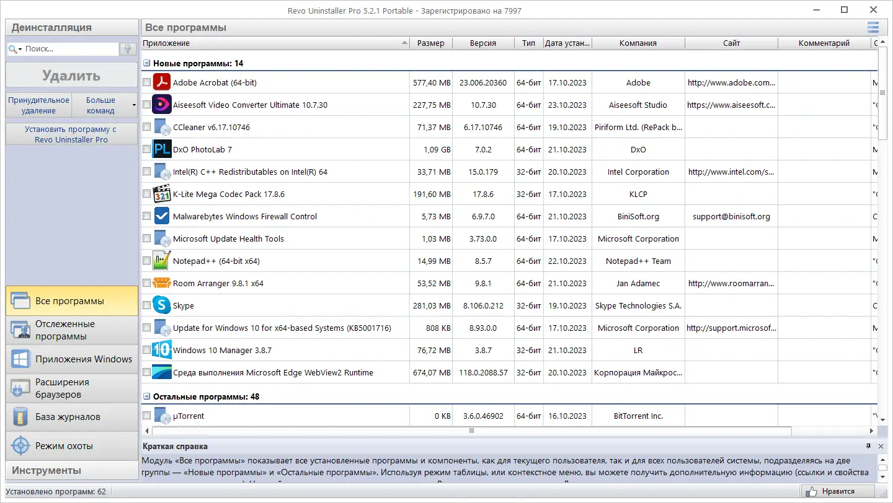Expand the Инструменты panel
This screenshot has width=893, height=503.
(x=72, y=470)
